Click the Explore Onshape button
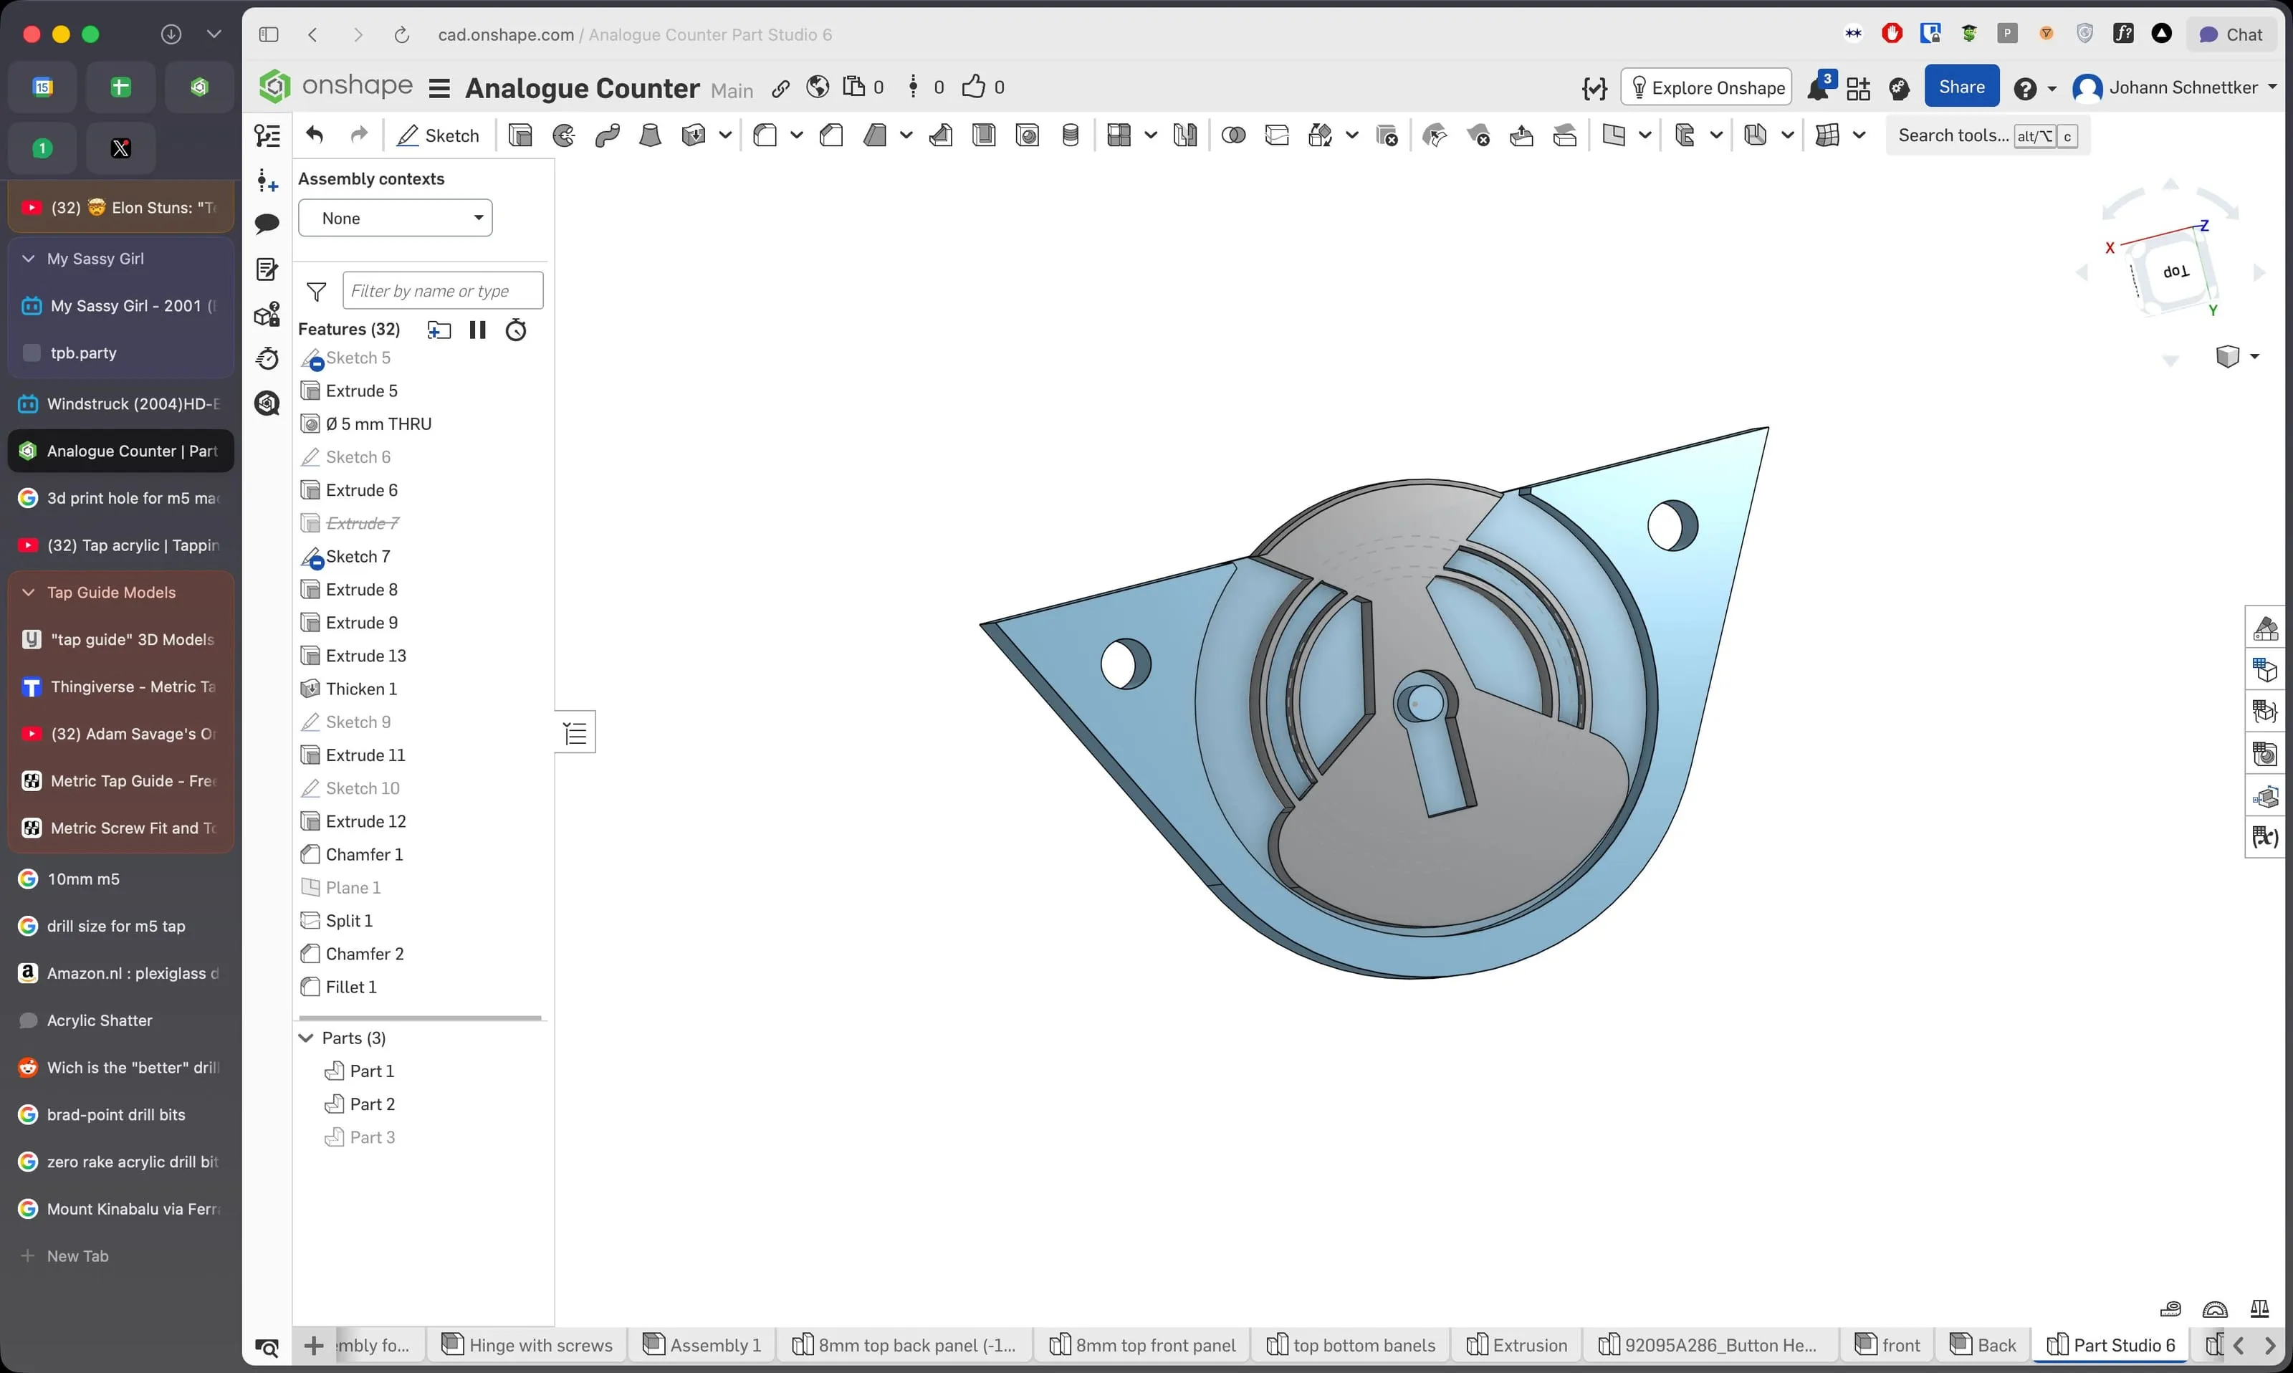Viewport: 2293px width, 1373px height. click(x=1707, y=87)
